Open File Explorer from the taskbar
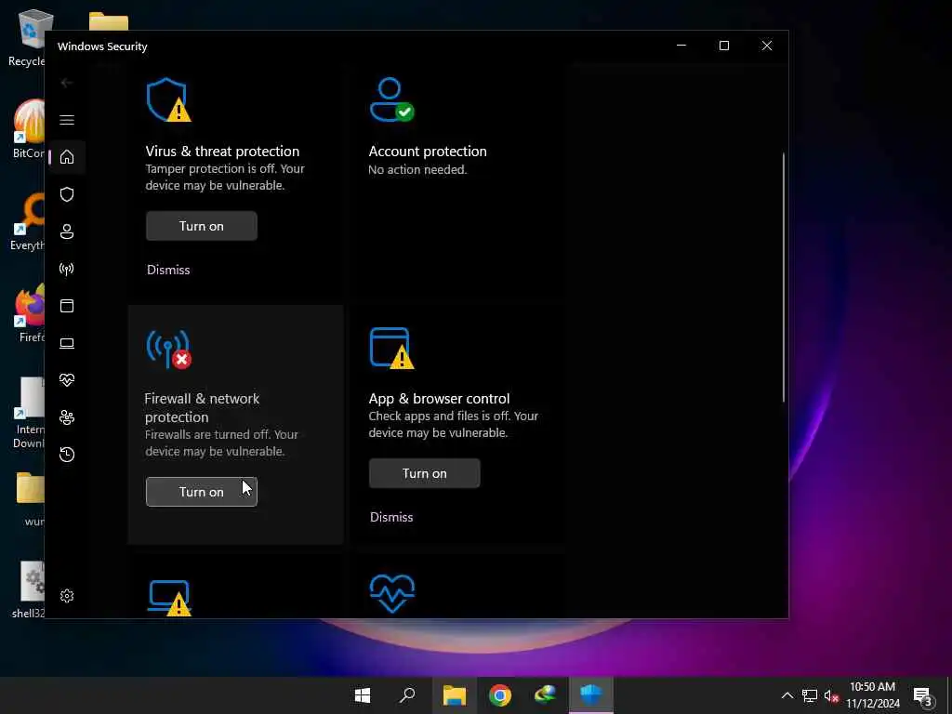This screenshot has height=714, width=952. (x=454, y=695)
